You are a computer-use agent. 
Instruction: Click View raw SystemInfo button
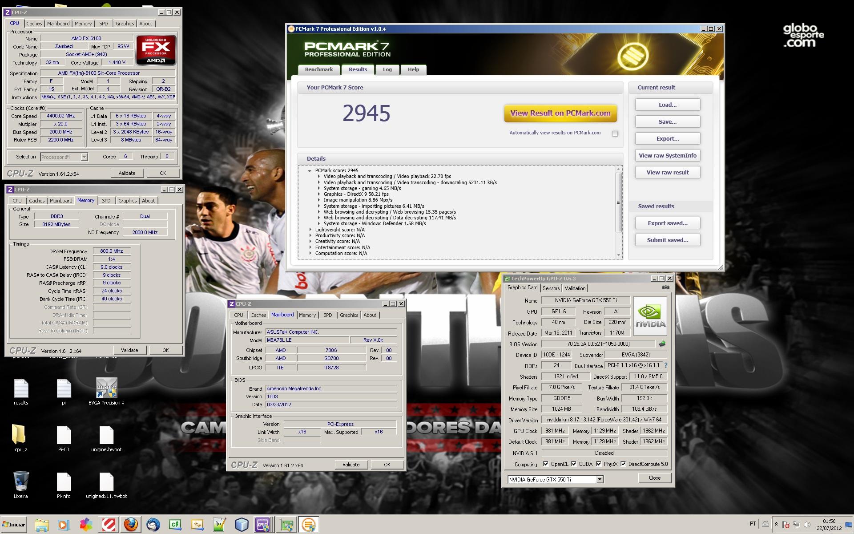click(x=668, y=155)
